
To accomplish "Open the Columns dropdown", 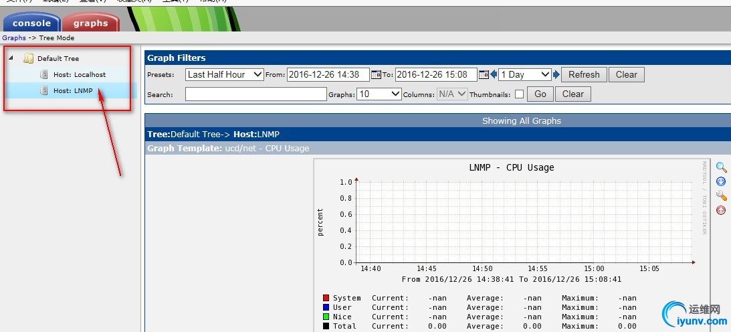I will 452,94.
